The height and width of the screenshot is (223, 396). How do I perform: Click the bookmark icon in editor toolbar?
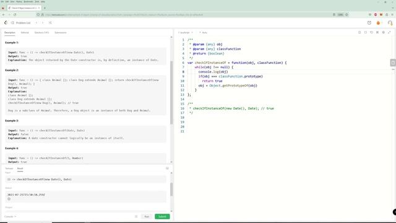tap(366, 32)
